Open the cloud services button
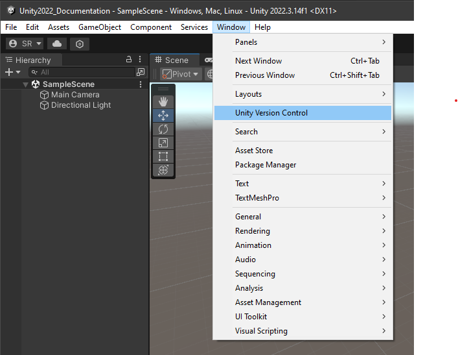Screen dimensions: 458x355 57,43
